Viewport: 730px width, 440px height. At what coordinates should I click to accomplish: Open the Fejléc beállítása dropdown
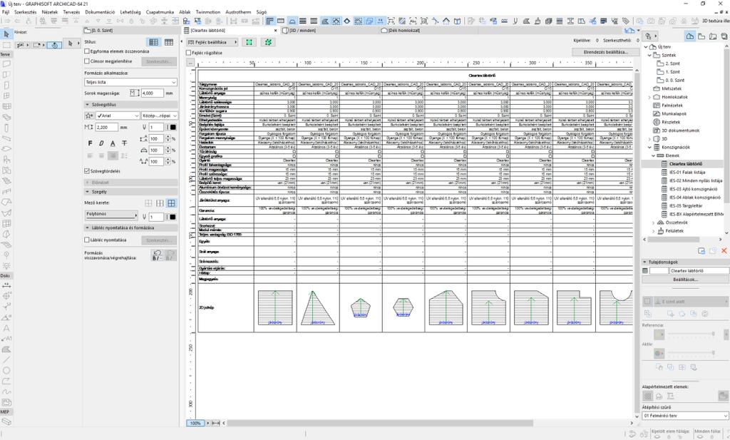tap(212, 42)
